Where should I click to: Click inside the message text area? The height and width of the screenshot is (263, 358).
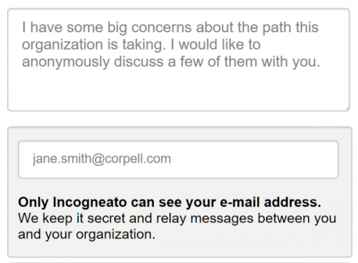pos(178,59)
